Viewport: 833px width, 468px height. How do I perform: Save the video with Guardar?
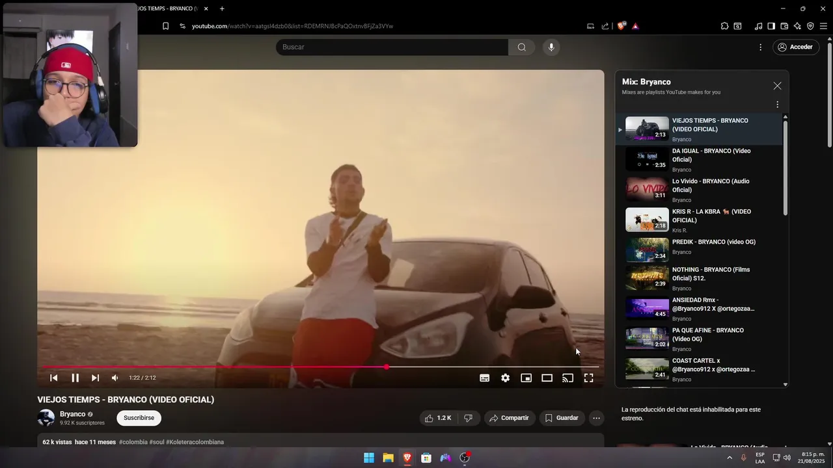click(x=562, y=418)
